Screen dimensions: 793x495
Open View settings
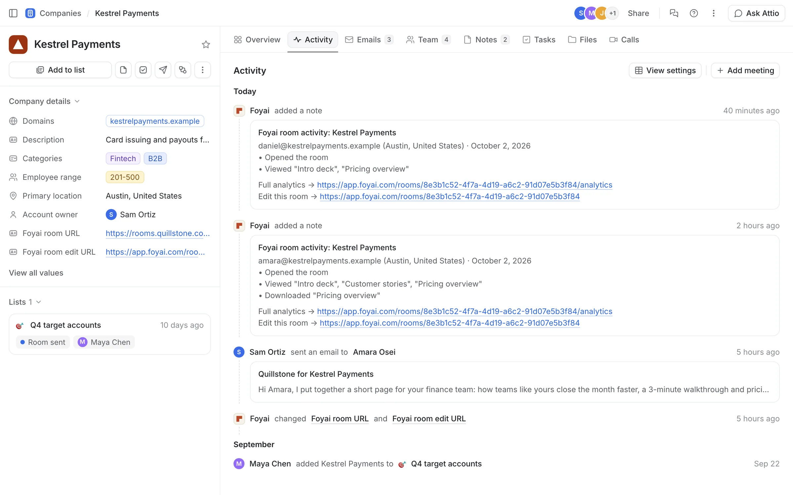665,70
